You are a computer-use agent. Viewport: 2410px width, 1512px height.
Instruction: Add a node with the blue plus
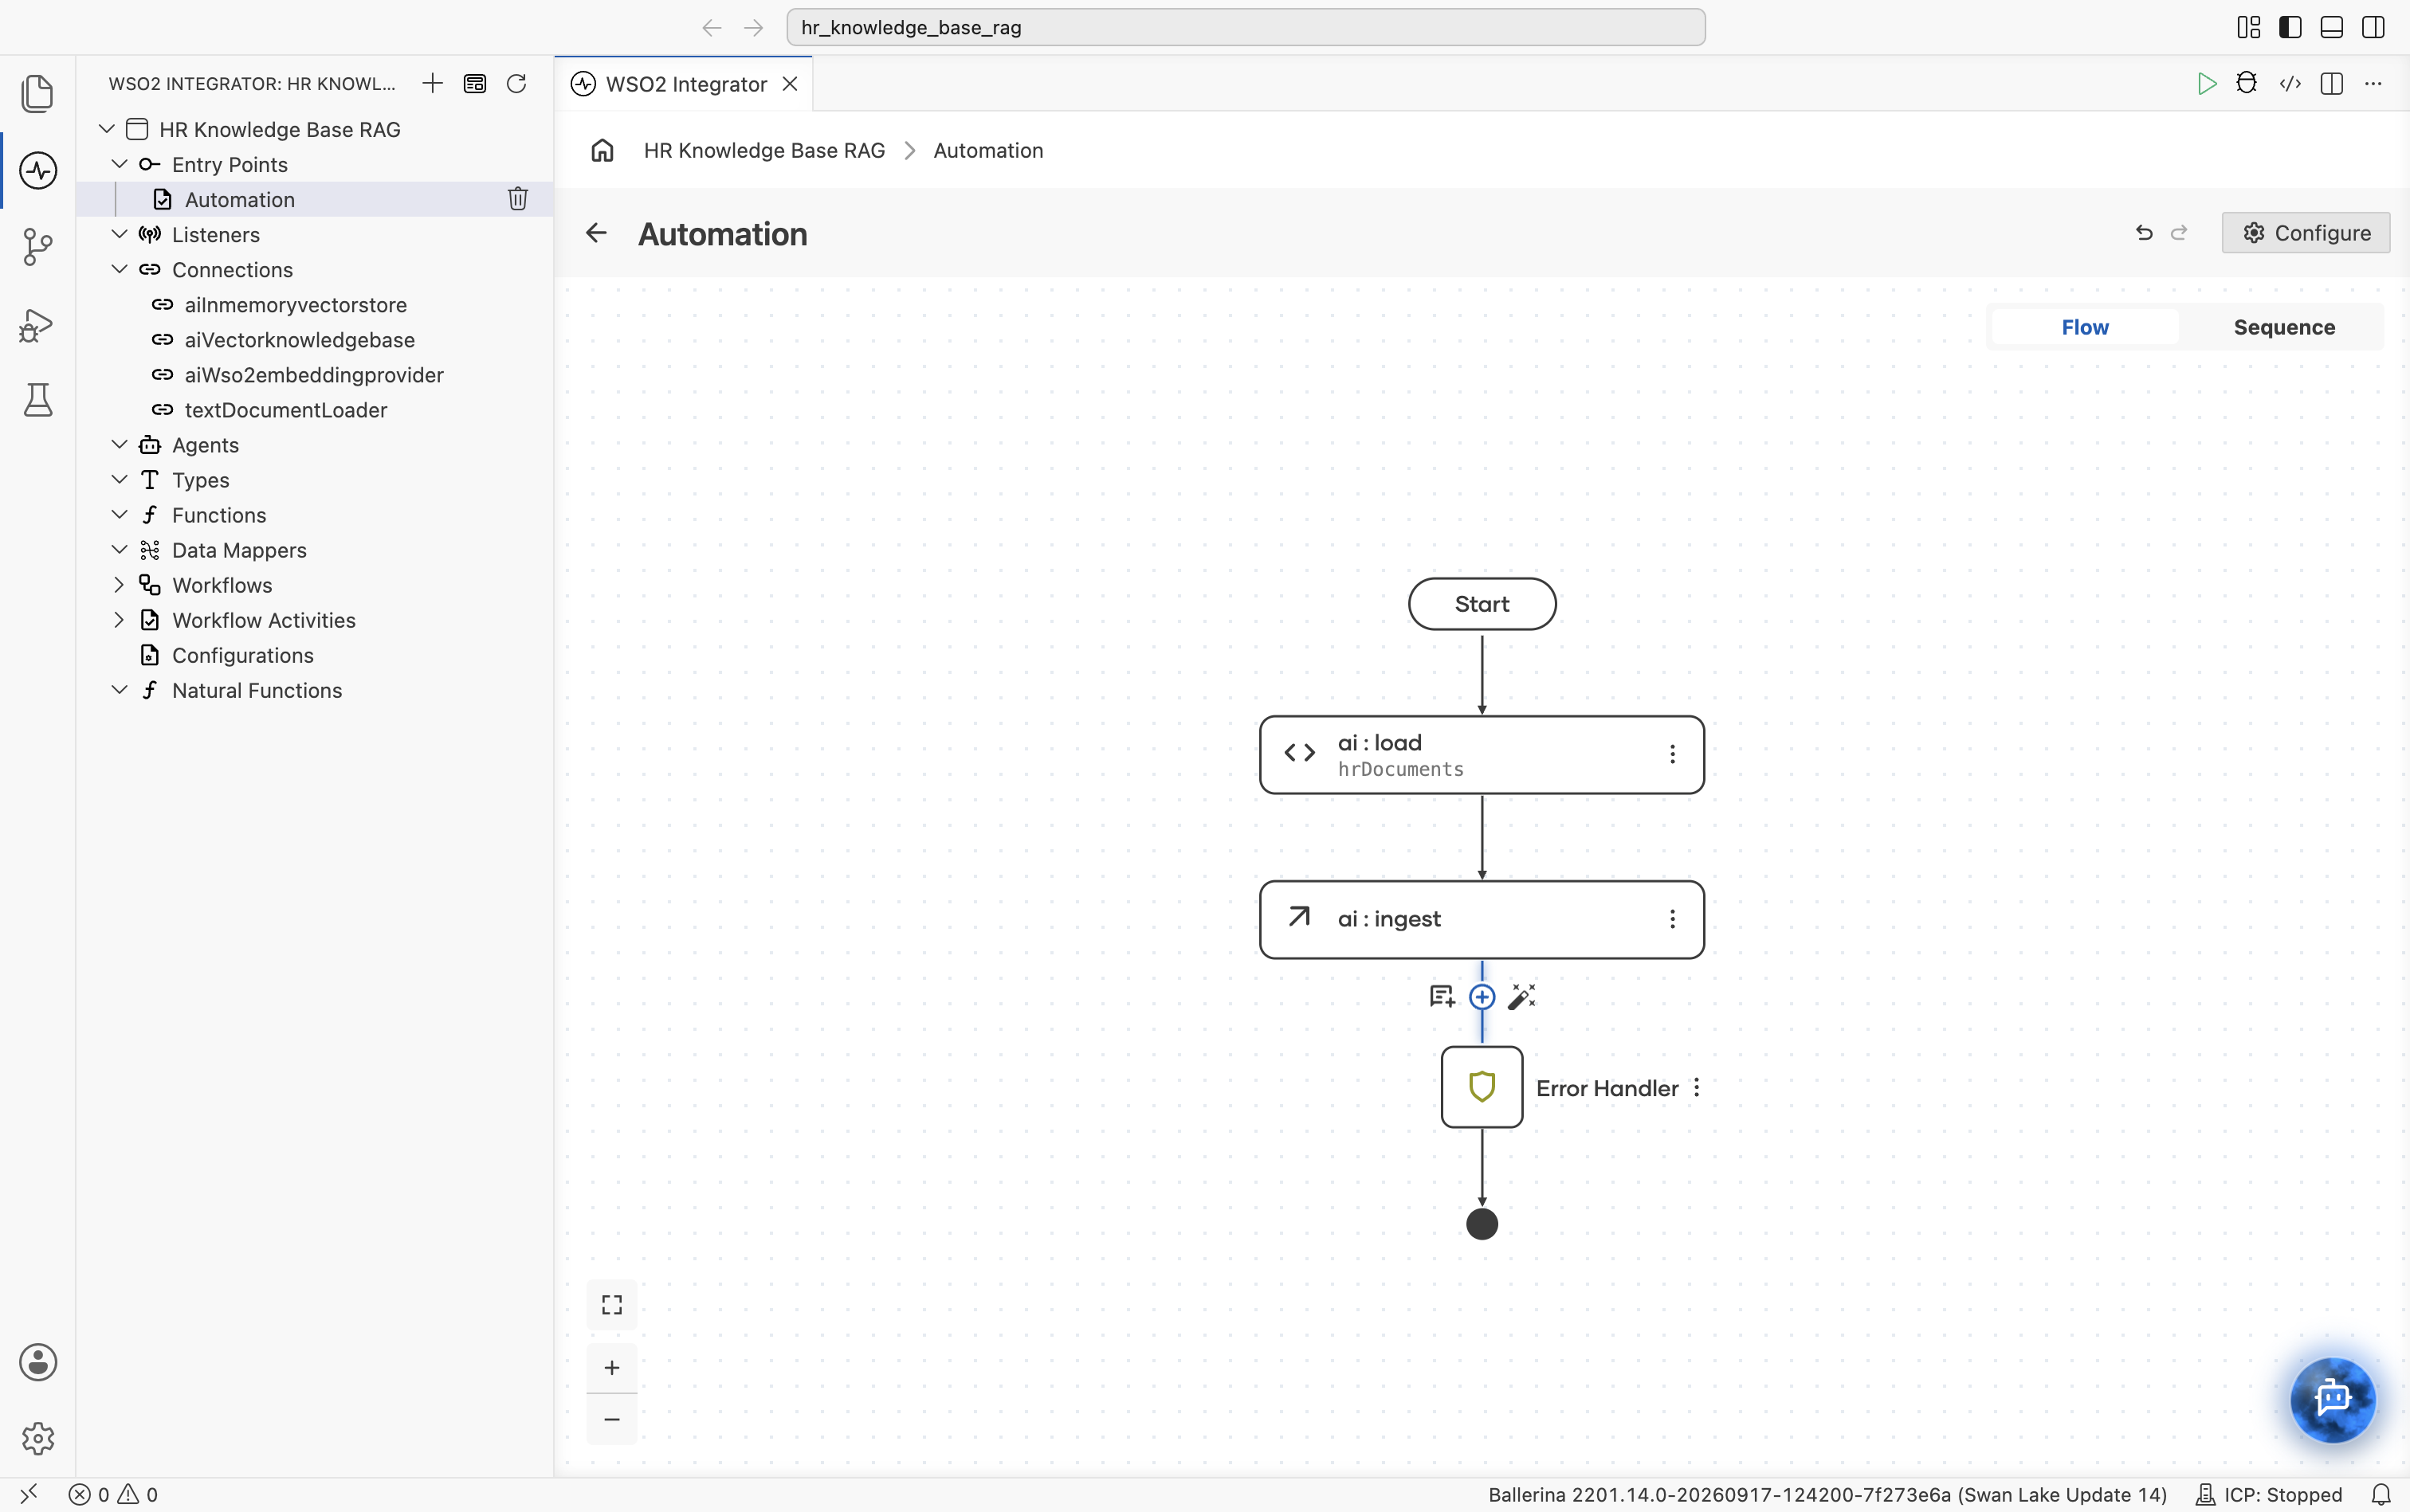[x=1482, y=997]
